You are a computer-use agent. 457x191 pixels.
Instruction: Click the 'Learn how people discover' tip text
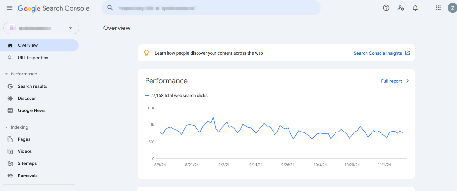[209, 53]
